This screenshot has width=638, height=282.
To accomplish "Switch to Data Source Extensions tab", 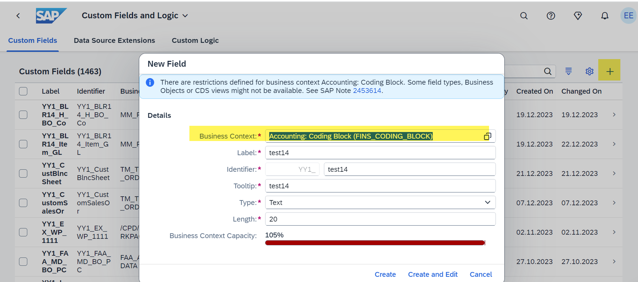I will point(114,40).
